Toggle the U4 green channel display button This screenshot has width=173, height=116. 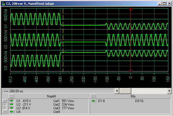coord(12,112)
